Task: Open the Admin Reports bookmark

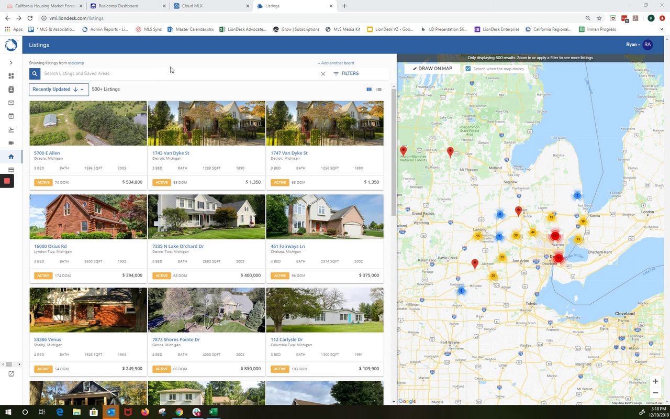Action: [105, 29]
